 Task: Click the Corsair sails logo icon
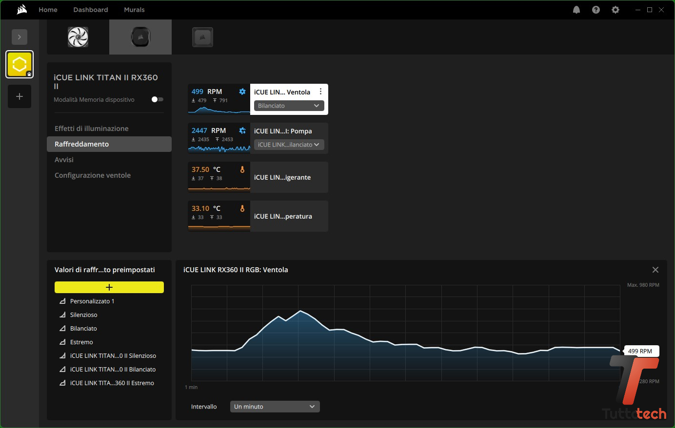click(x=21, y=10)
